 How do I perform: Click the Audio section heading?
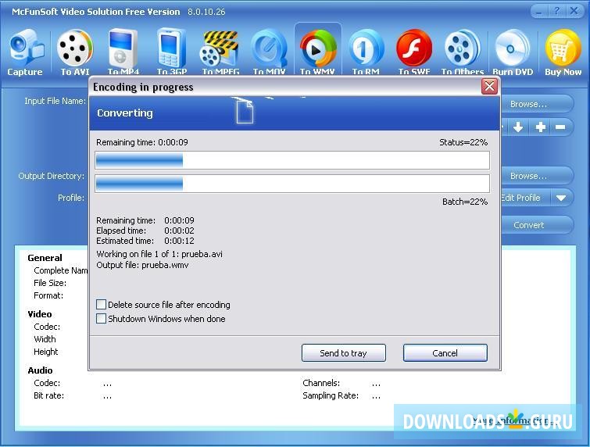(40, 370)
